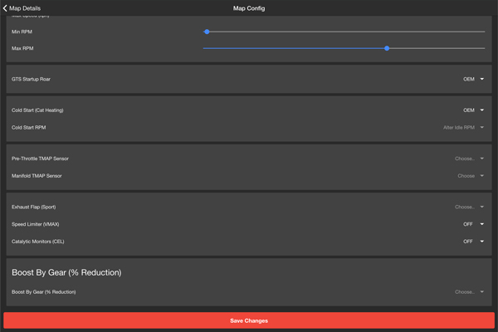
Task: Click the caret arrow for Cold Start (Cat Heating)
Action: [481, 110]
